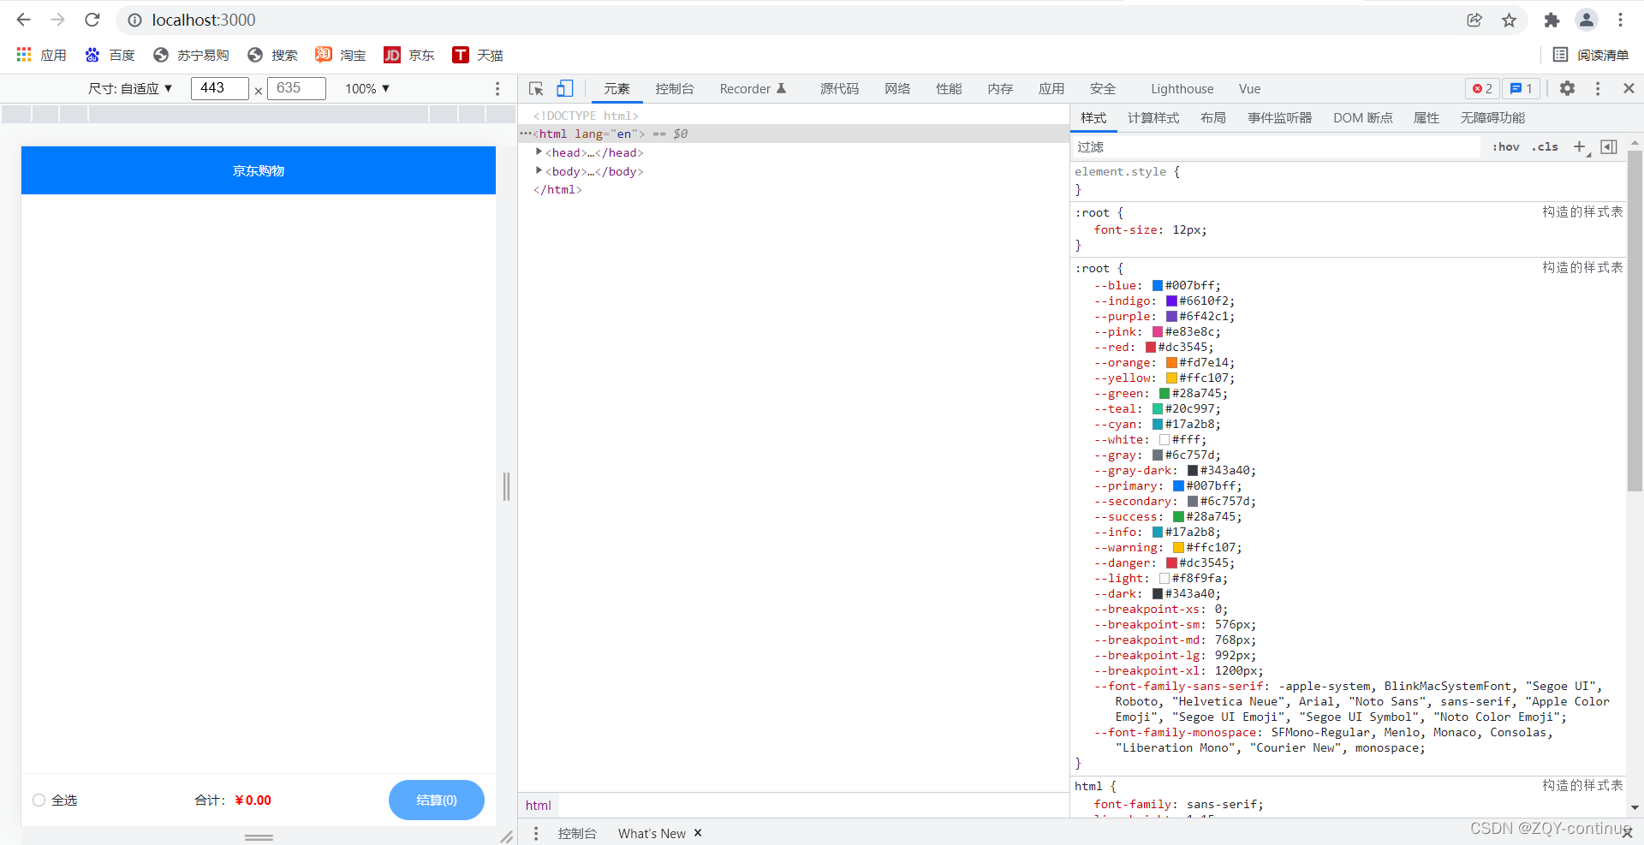This screenshot has height=845, width=1644.
Task: Open the red errors counter badge
Action: pos(1483,88)
